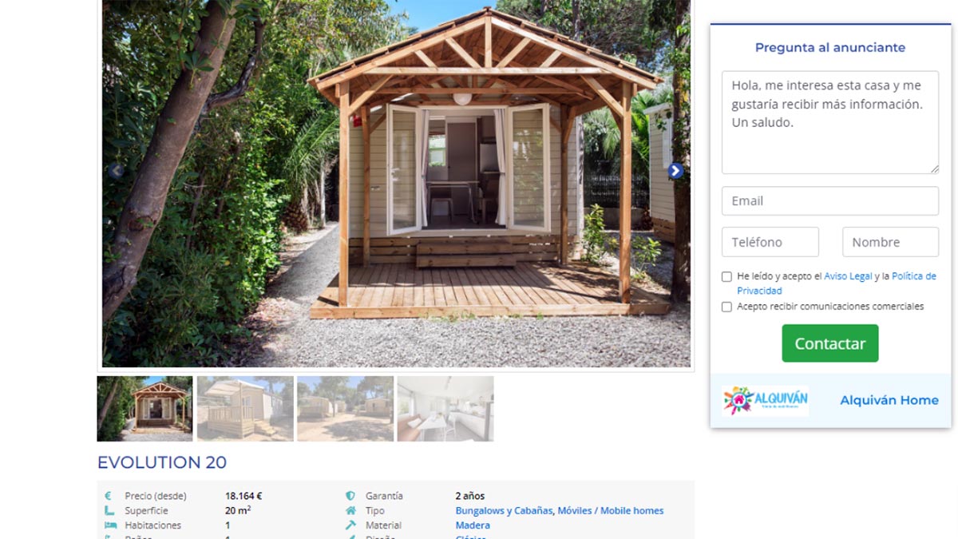Click the hammer icon beside Material
The image size is (958, 539).
[350, 525]
